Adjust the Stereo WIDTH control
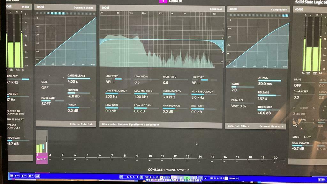 coord(304,111)
